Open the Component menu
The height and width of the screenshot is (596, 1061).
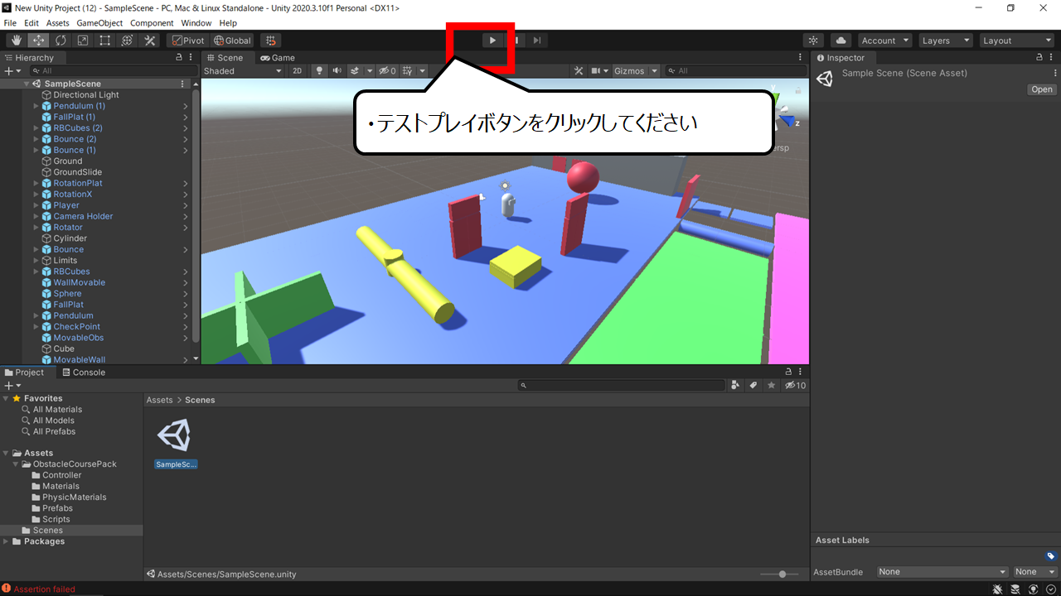click(152, 23)
